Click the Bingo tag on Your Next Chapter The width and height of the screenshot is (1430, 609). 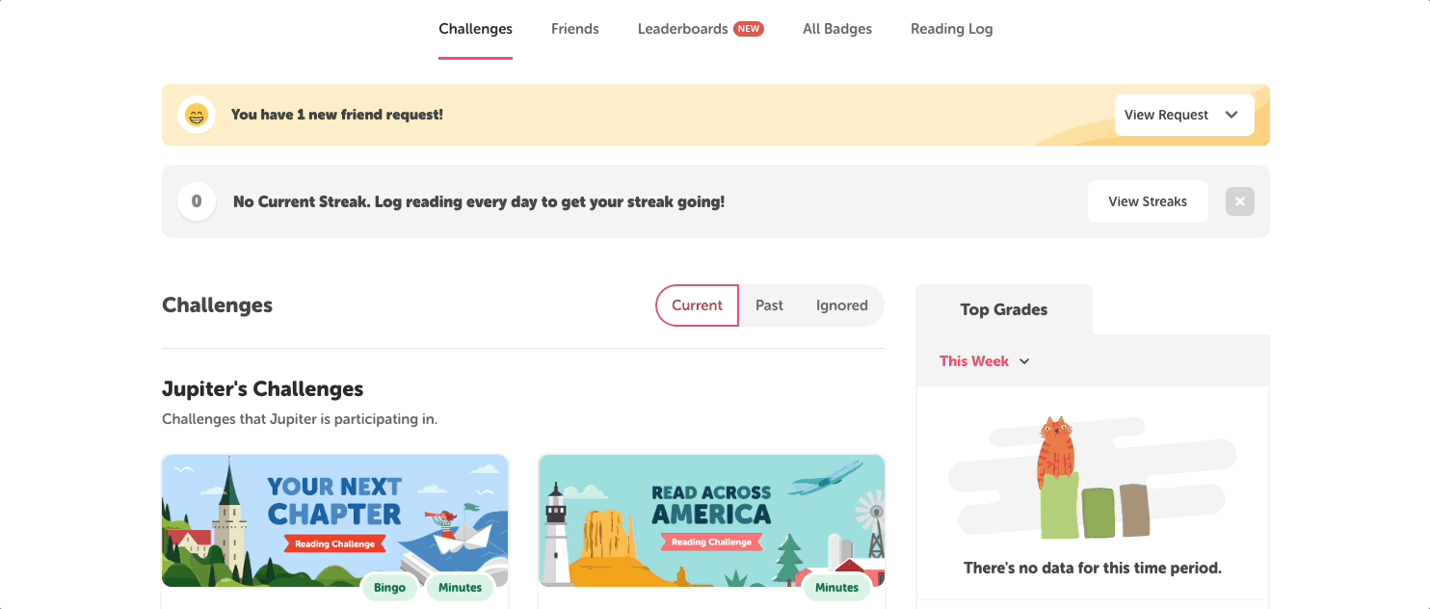click(389, 587)
